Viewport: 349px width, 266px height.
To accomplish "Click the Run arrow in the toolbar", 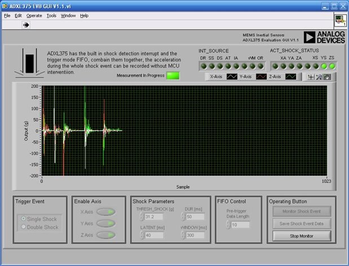I will [x=26, y=25].
